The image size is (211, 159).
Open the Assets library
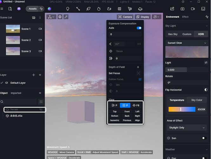click(33, 9)
